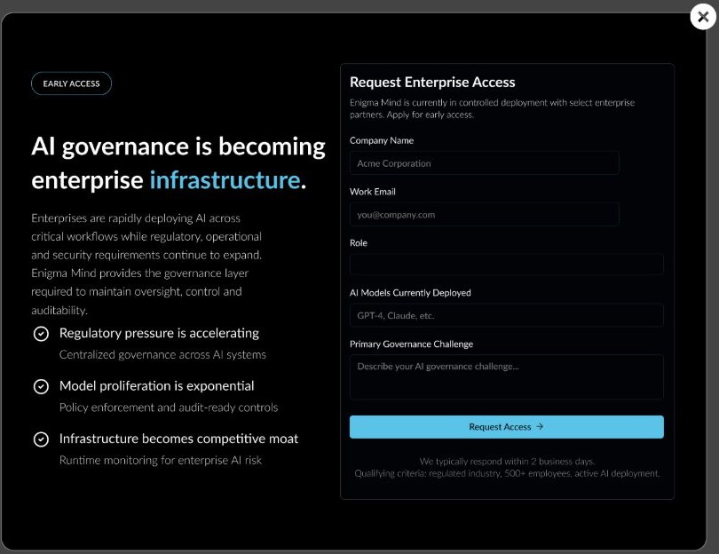Click the AI Models Currently Deployed field

(507, 315)
